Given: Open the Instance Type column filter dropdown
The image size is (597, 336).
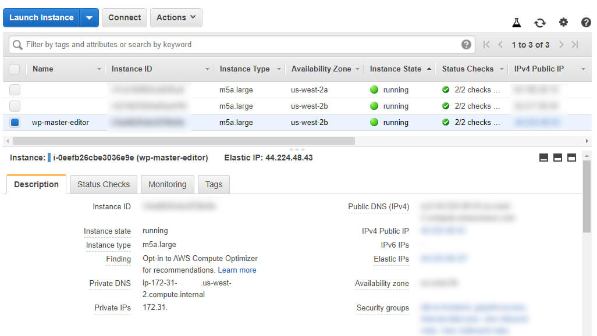Looking at the screenshot, I should tap(278, 69).
